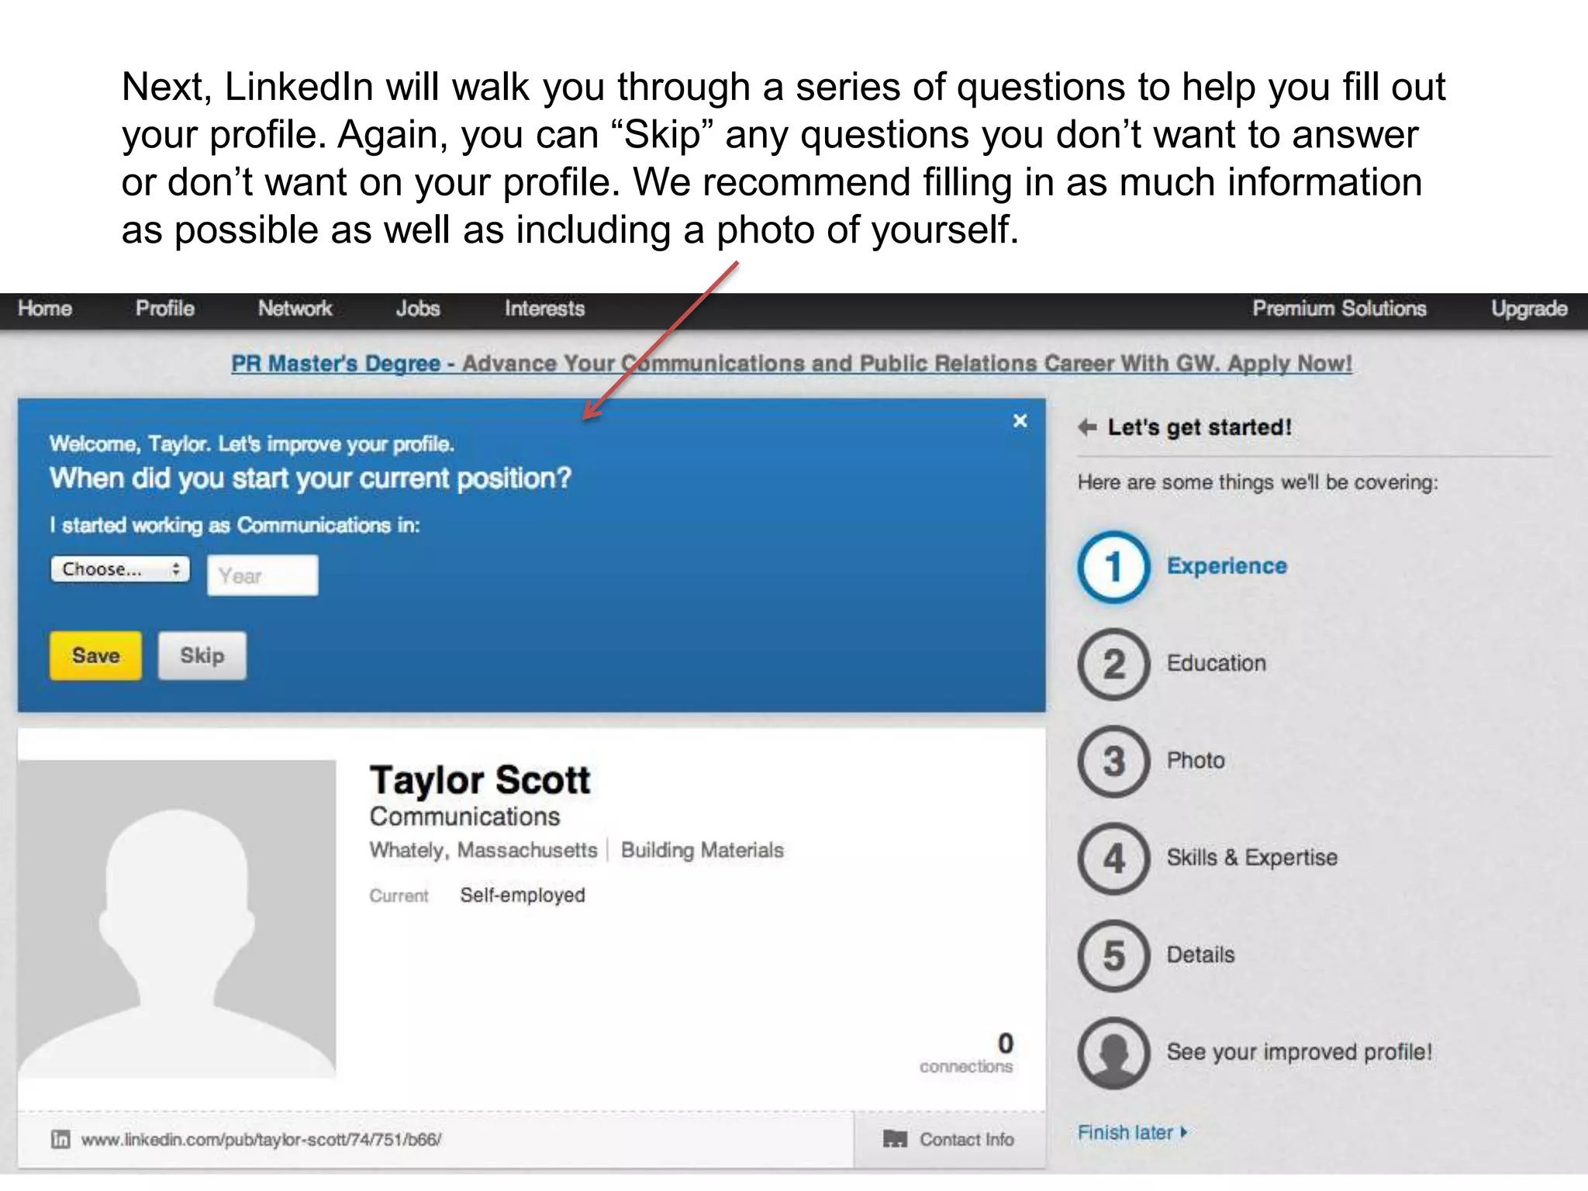Click the Communications headline under the name

[x=464, y=816]
